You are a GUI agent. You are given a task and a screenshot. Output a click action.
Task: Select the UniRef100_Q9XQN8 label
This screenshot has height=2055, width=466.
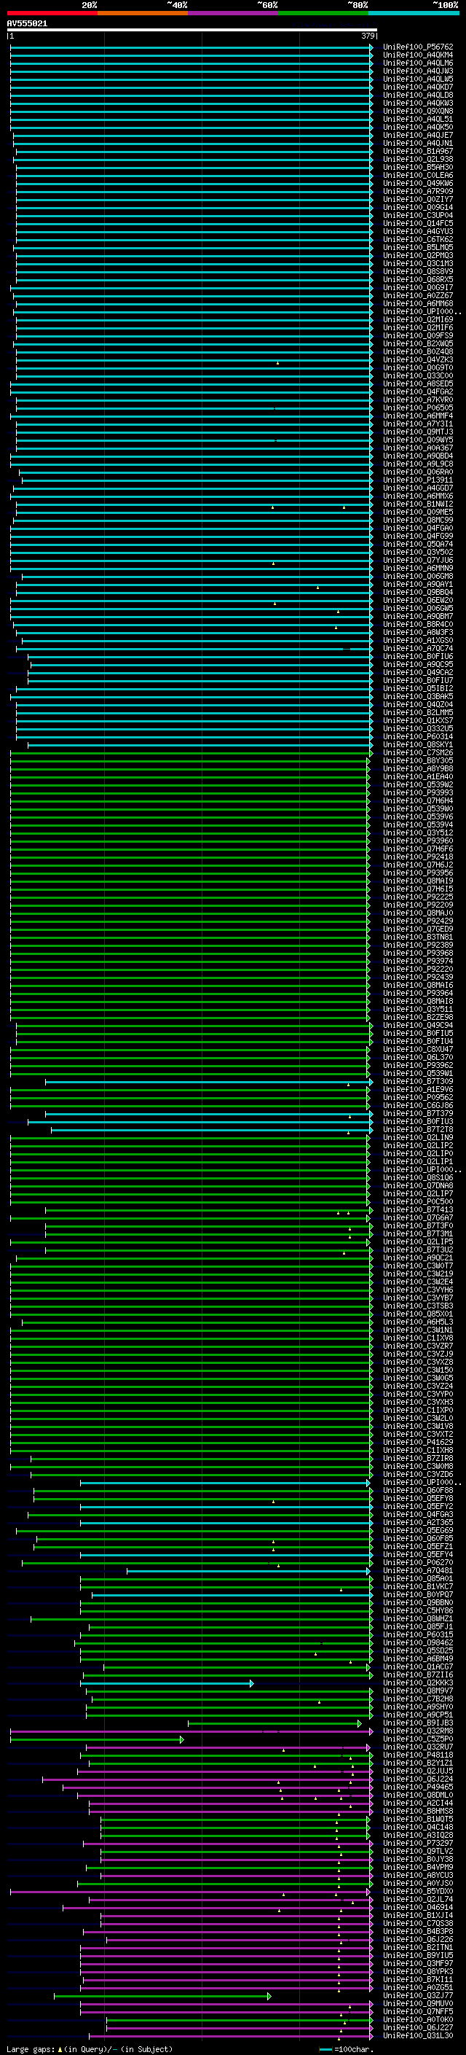coord(418,111)
